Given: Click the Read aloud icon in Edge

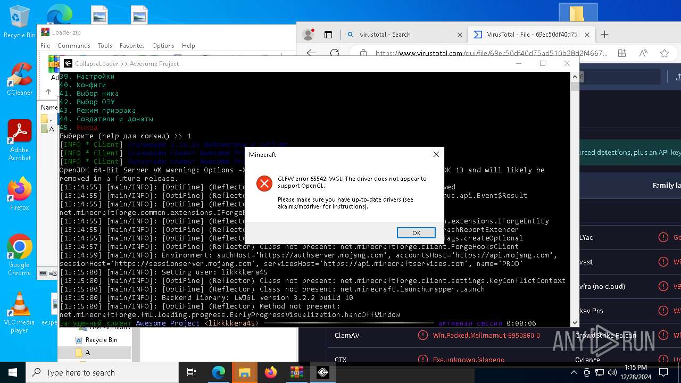Looking at the screenshot, I should pos(643,53).
